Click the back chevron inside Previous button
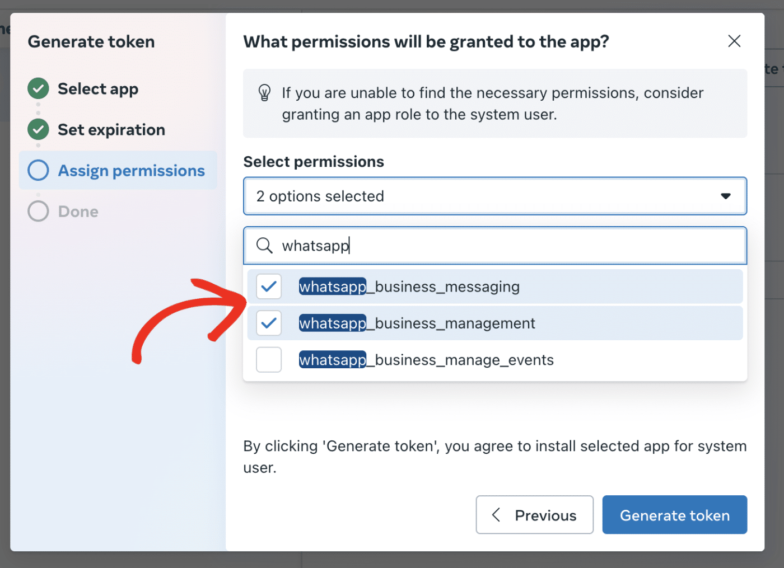Viewport: 784px width, 568px height. pyautogui.click(x=496, y=515)
